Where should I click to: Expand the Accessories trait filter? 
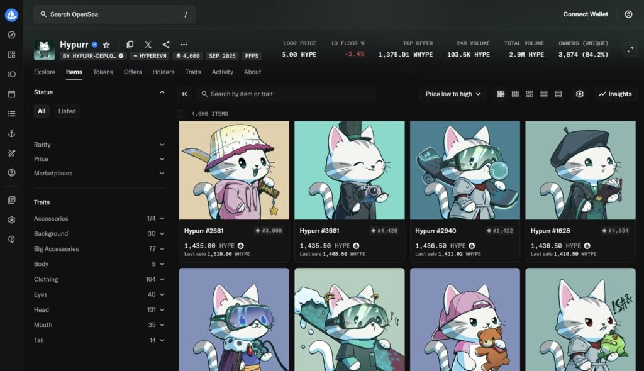pyautogui.click(x=99, y=219)
